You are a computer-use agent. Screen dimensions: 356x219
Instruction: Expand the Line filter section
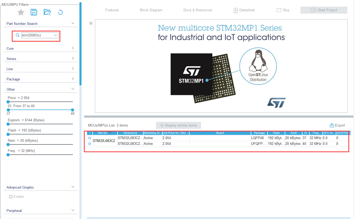pyautogui.click(x=73, y=69)
